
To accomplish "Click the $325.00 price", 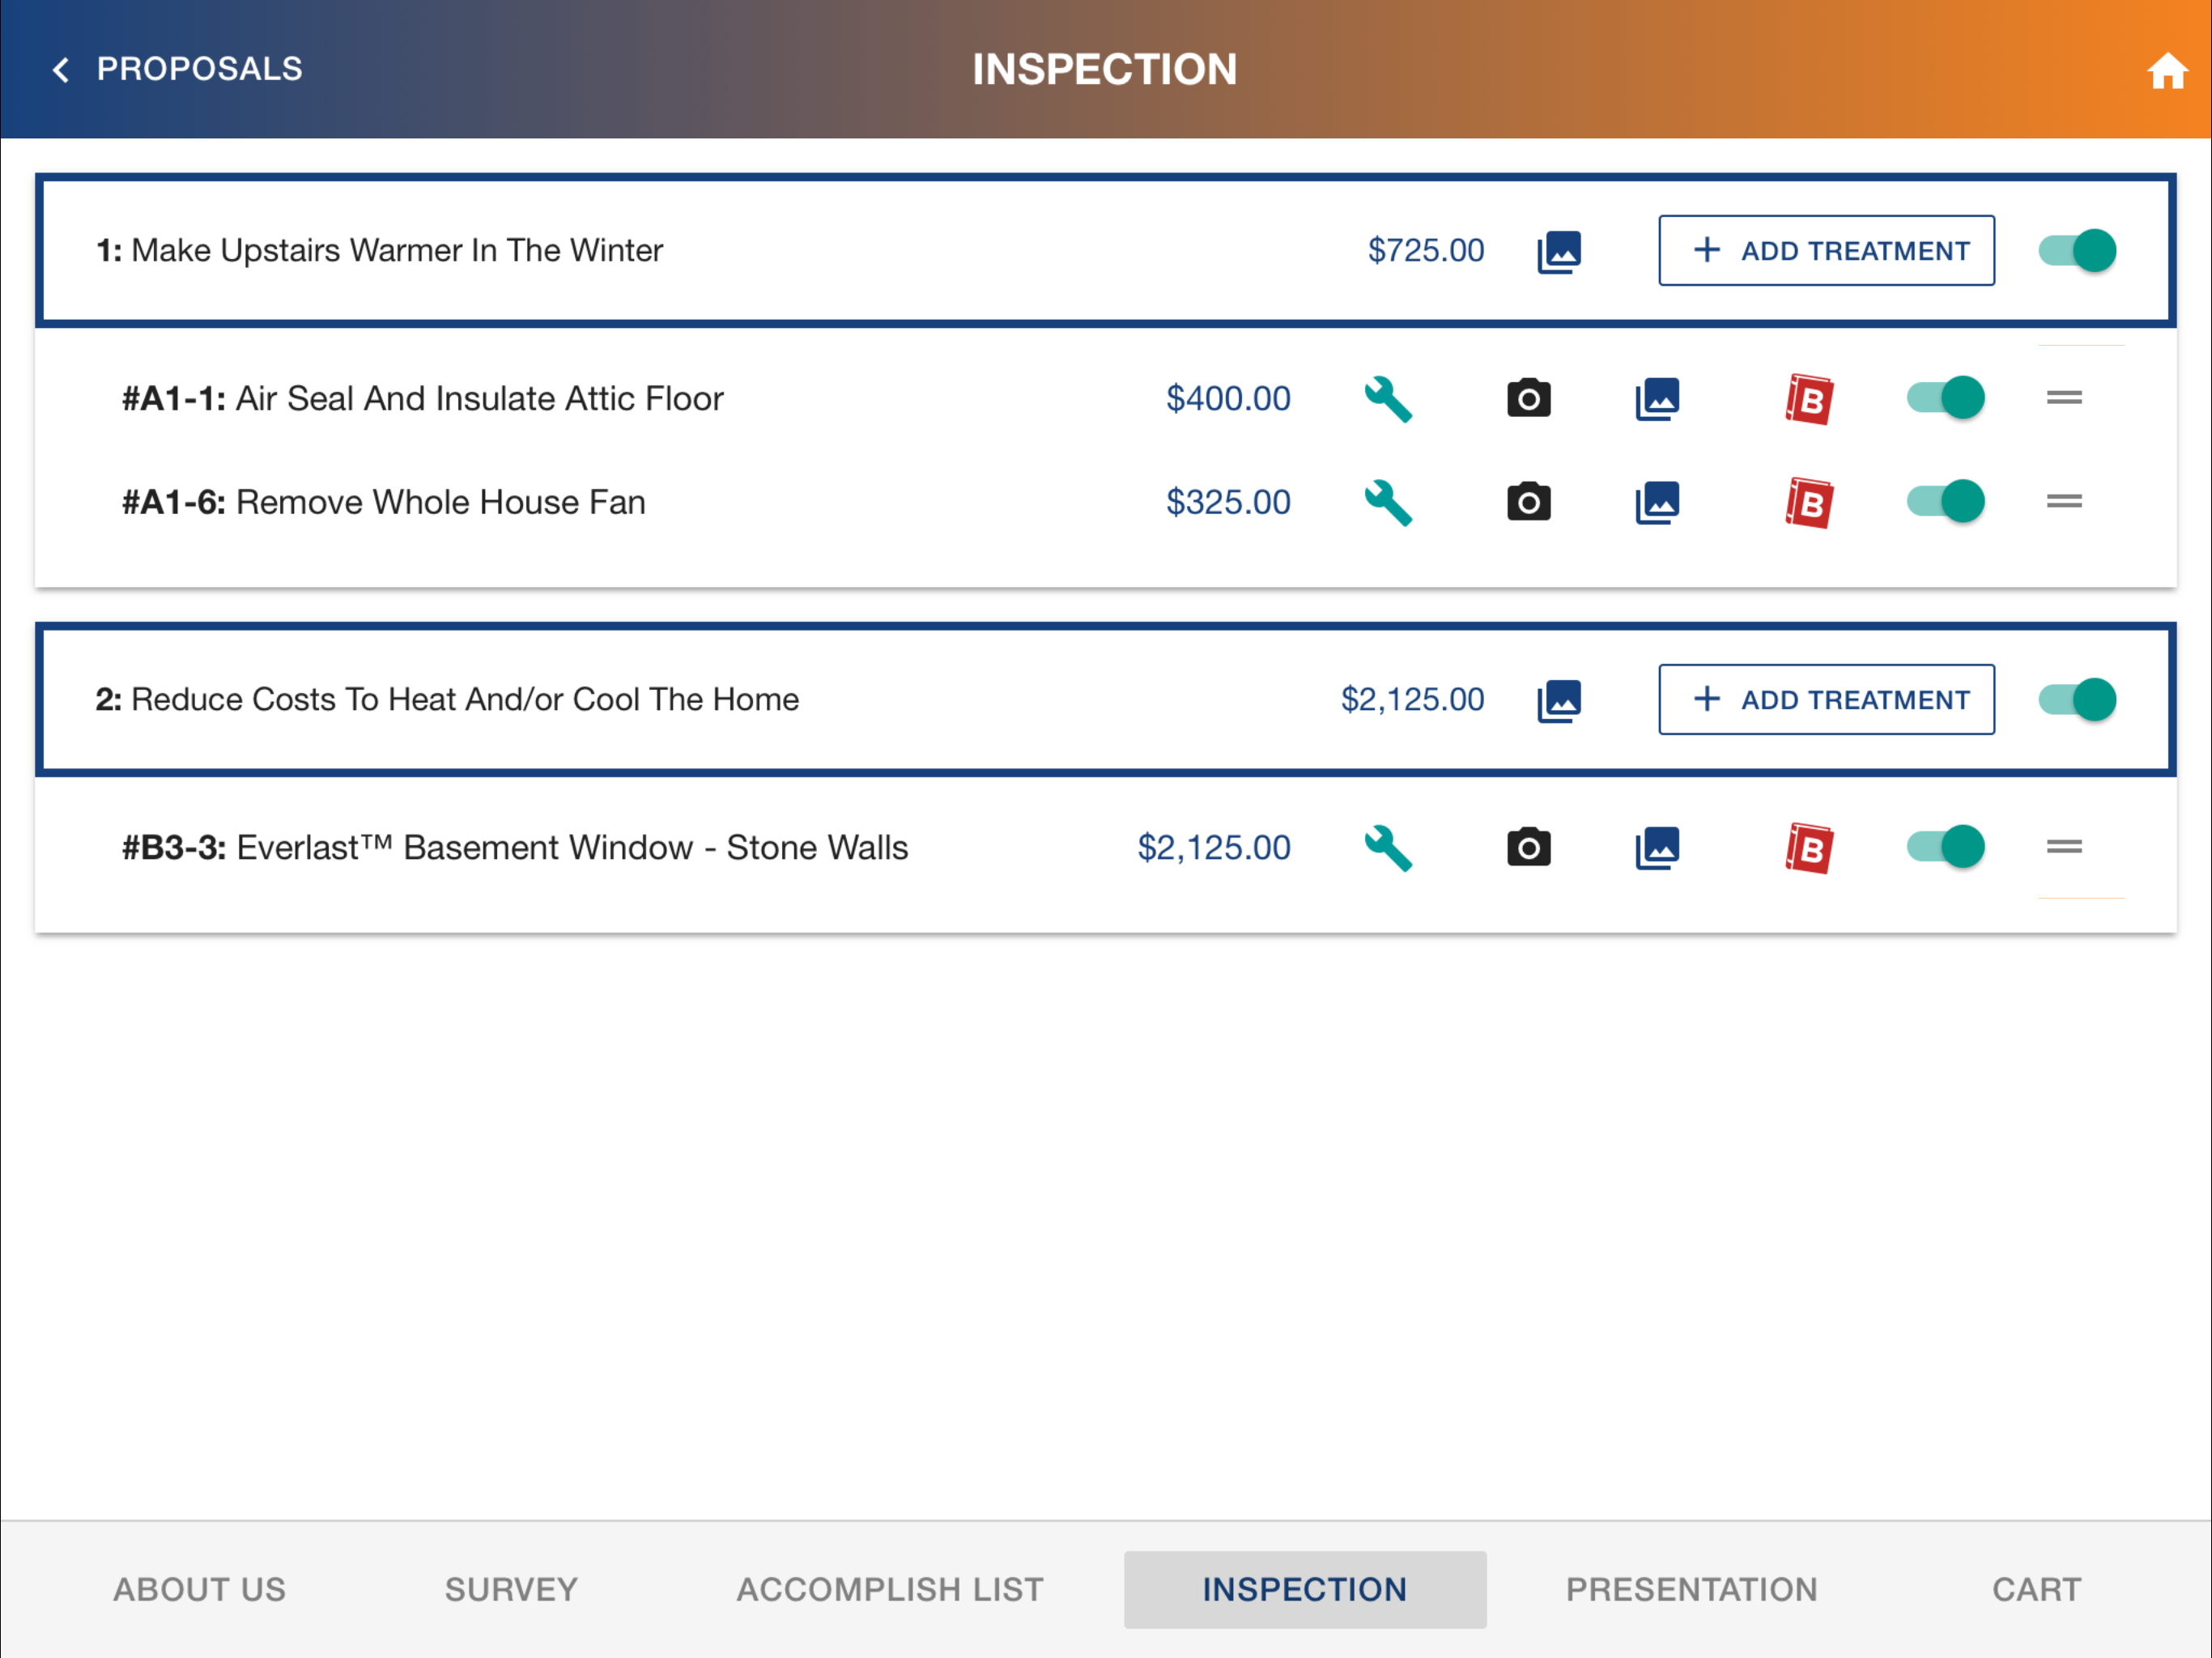I will pyautogui.click(x=1228, y=502).
